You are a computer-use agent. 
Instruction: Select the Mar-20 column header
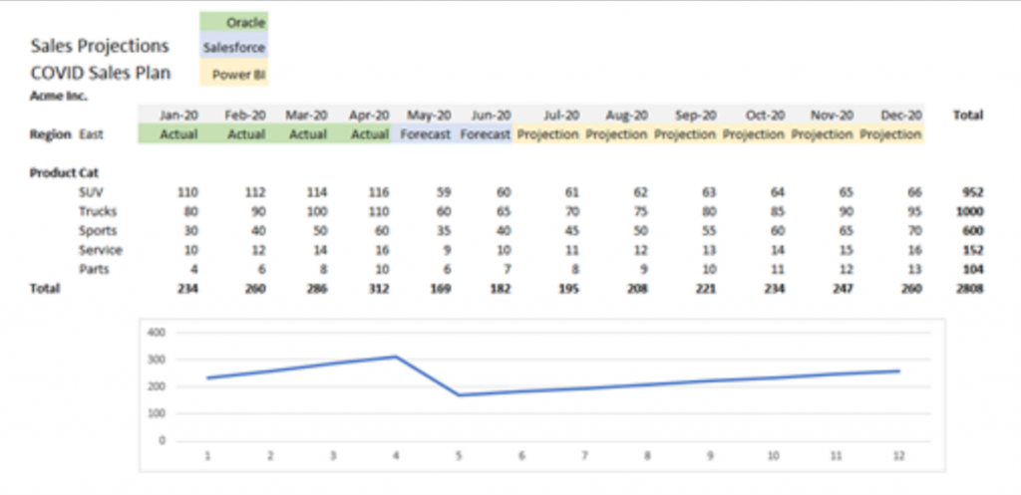click(x=306, y=116)
